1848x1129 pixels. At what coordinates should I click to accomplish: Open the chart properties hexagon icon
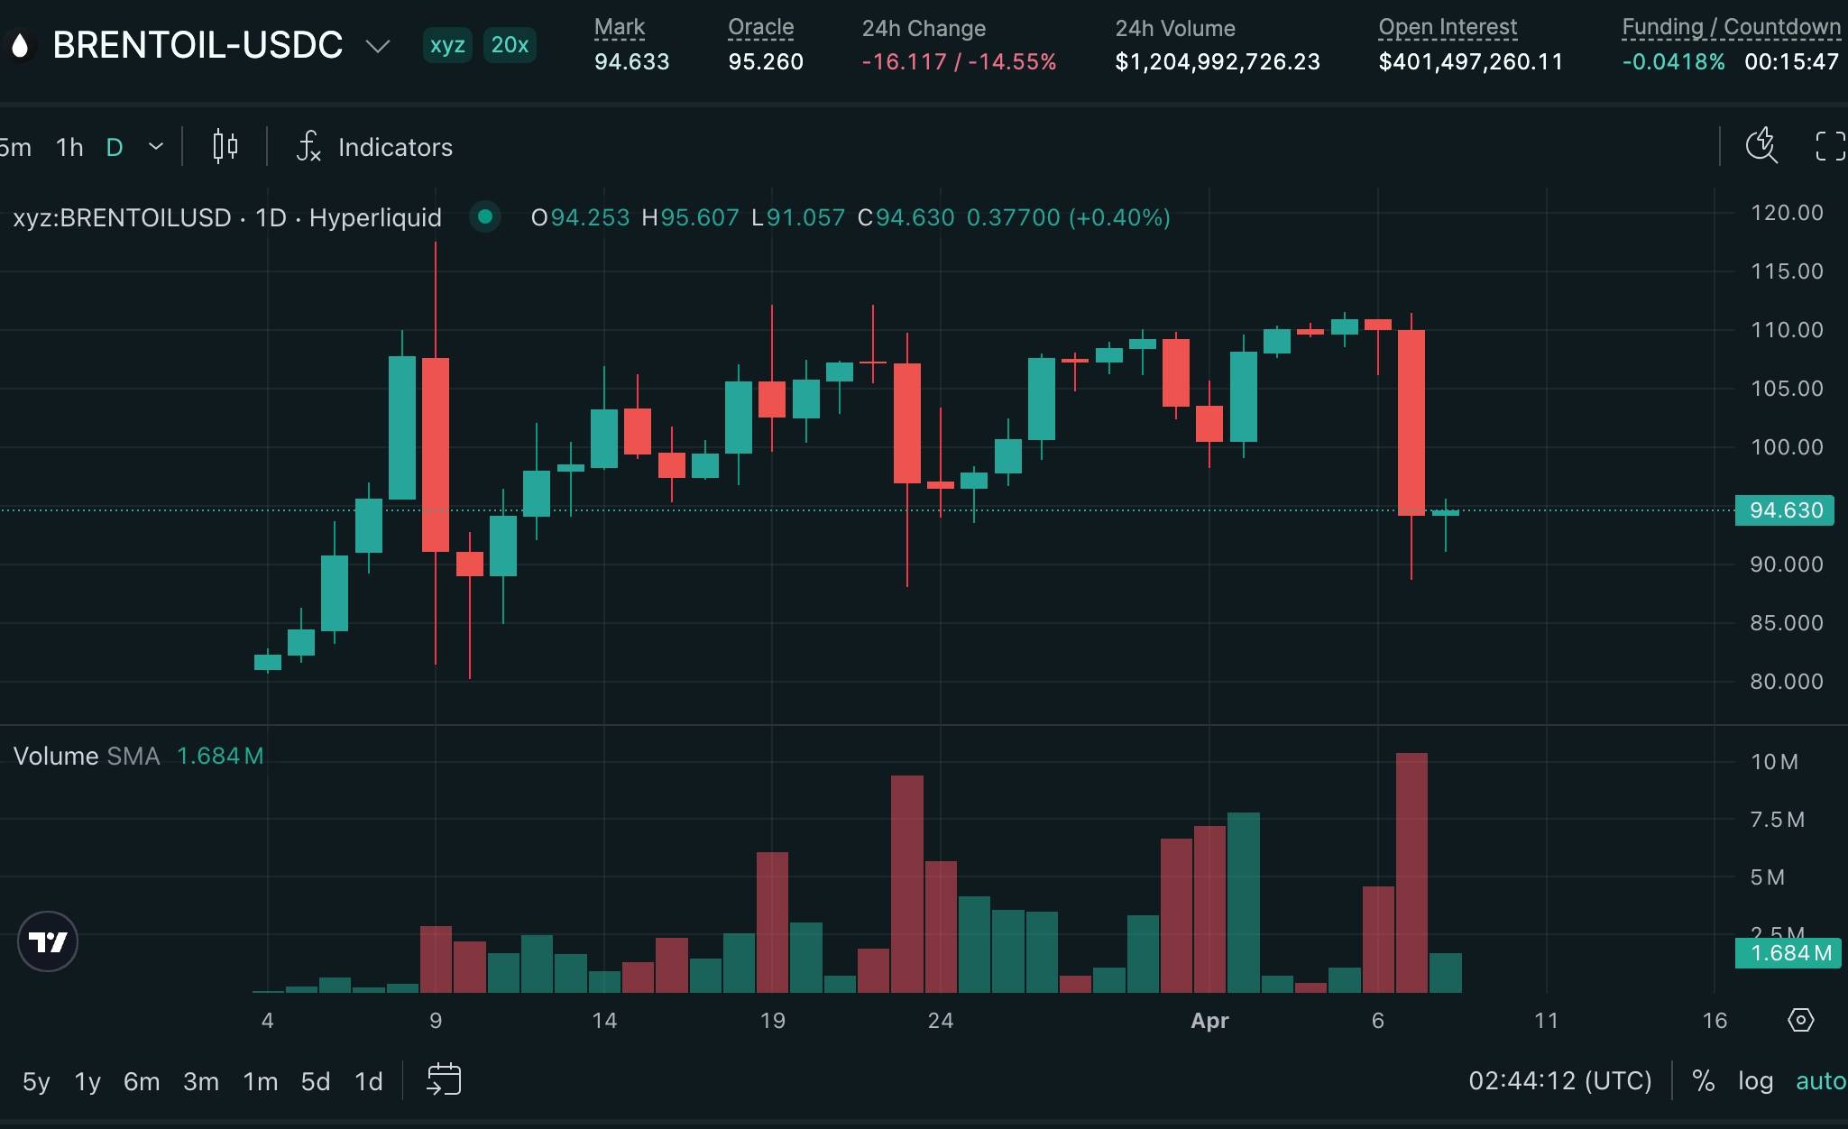coord(1799,1020)
